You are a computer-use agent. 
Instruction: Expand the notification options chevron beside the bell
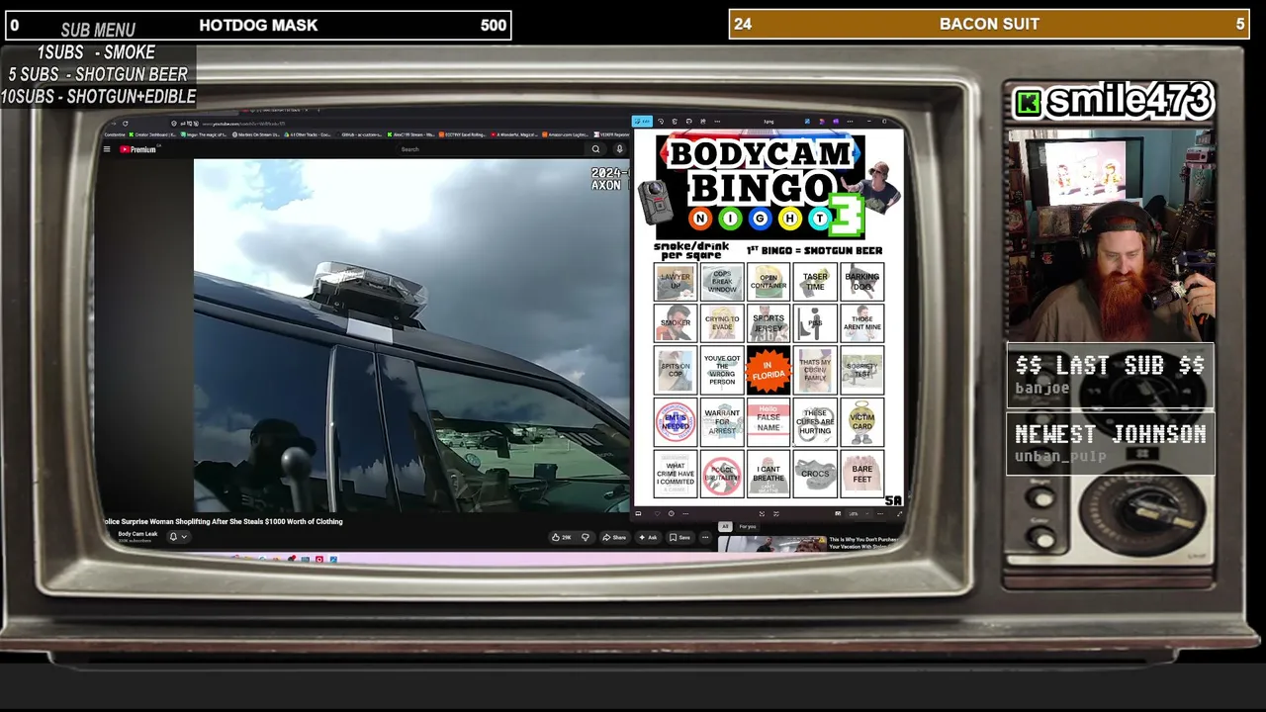click(x=184, y=537)
